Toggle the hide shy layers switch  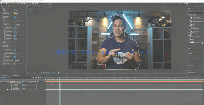point(36,78)
